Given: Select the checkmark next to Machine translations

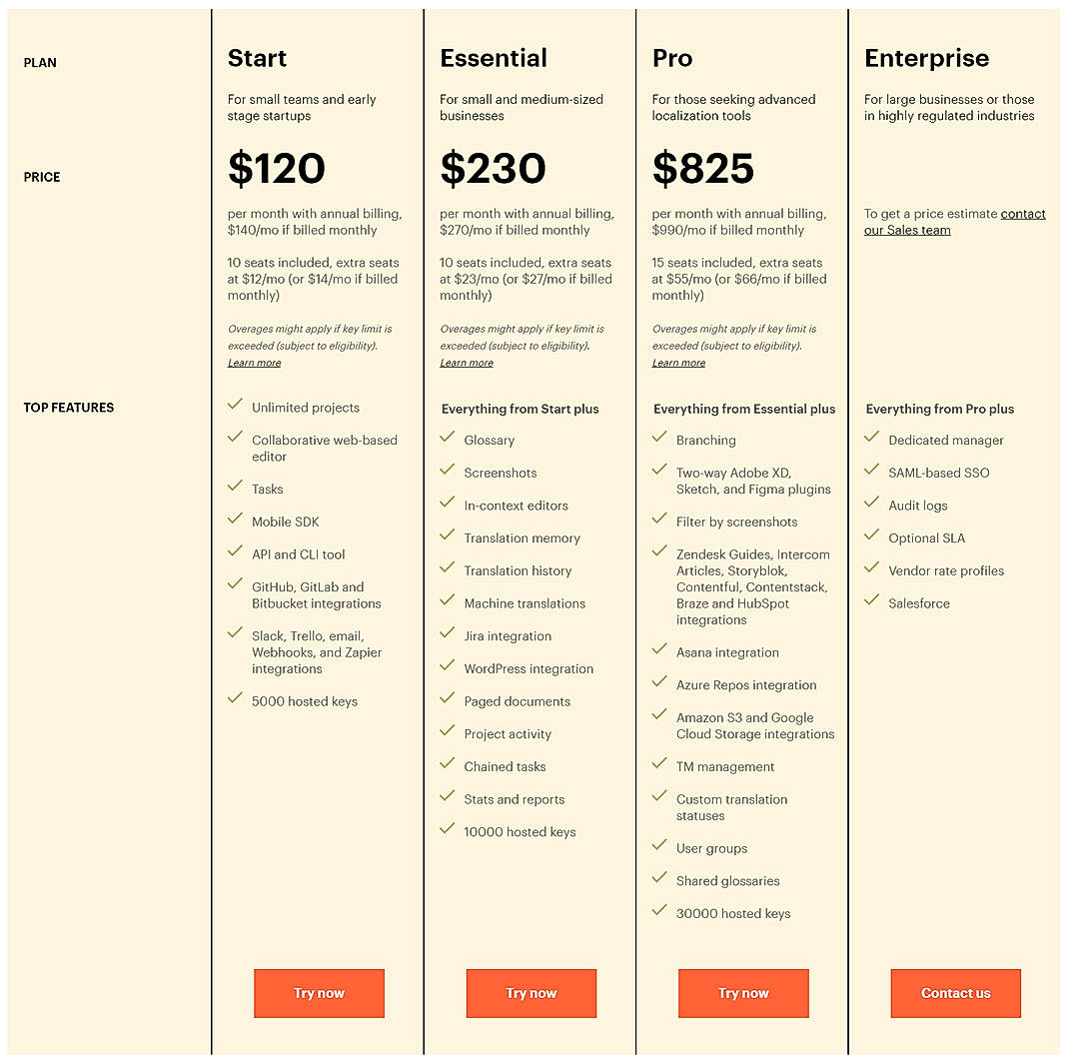Looking at the screenshot, I should point(447,602).
